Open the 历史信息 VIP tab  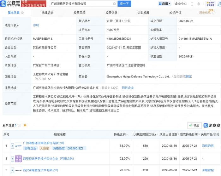tap(205, 13)
